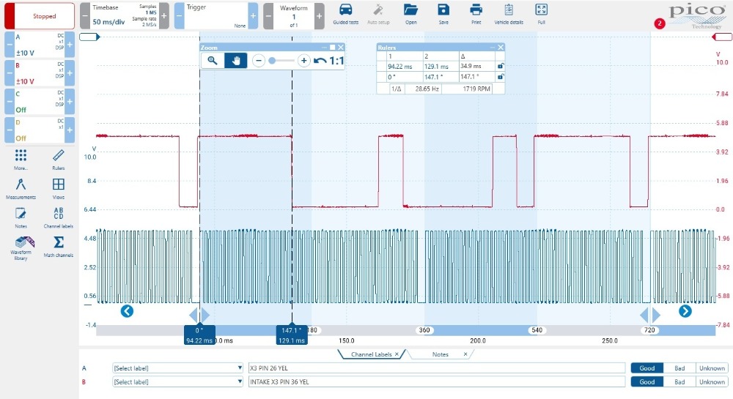Select the hand pan tool in Zoom panel

[236, 61]
